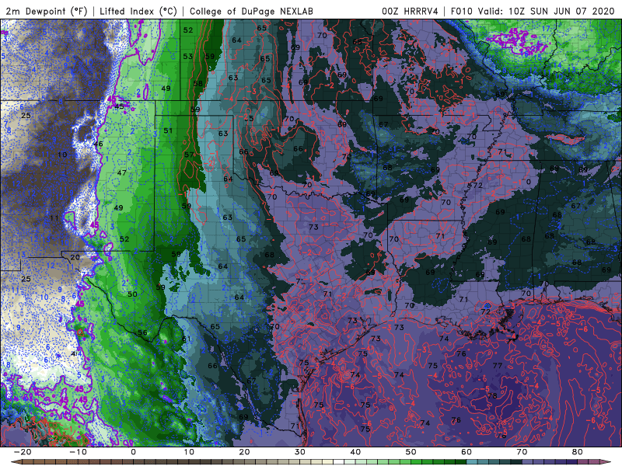Click the '56' dewpoint value on map
This screenshot has width=622, height=466.
click(142, 332)
